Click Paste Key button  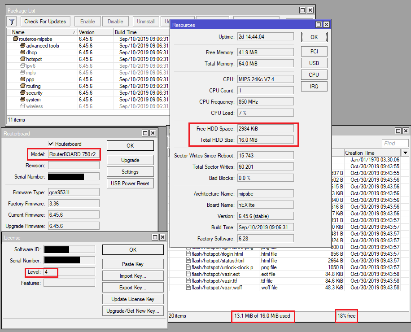pyautogui.click(x=133, y=264)
